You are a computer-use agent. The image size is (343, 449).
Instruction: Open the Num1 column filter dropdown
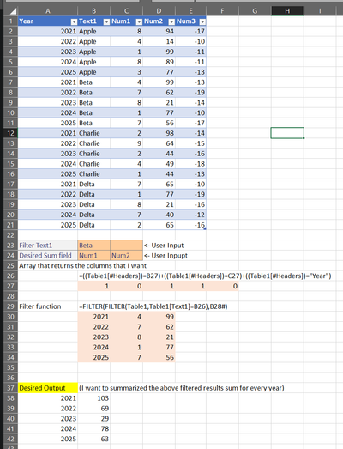(x=139, y=21)
